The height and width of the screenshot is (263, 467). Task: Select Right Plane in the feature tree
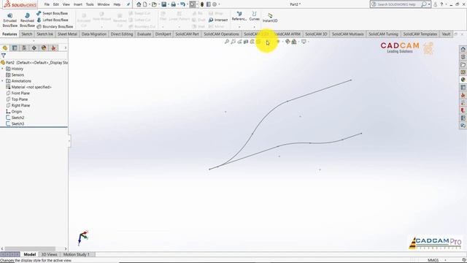(x=18, y=105)
